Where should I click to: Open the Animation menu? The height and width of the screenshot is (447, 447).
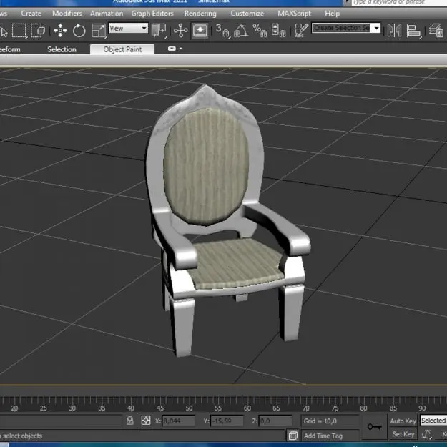pos(107,14)
